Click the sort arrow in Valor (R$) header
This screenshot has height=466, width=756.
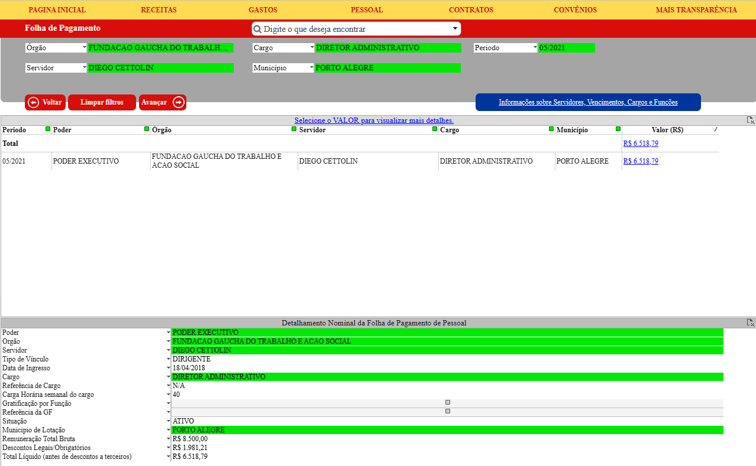click(x=715, y=129)
